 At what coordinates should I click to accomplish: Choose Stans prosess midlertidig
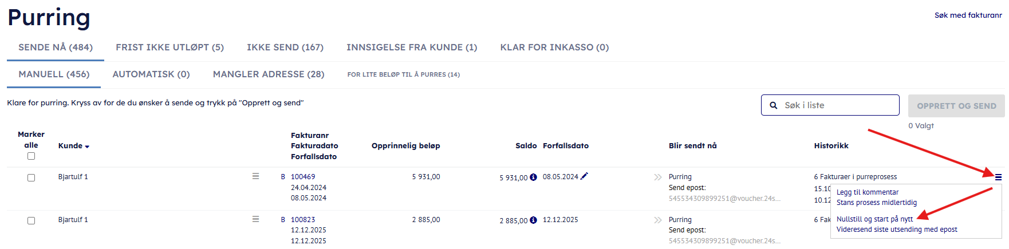click(x=876, y=203)
